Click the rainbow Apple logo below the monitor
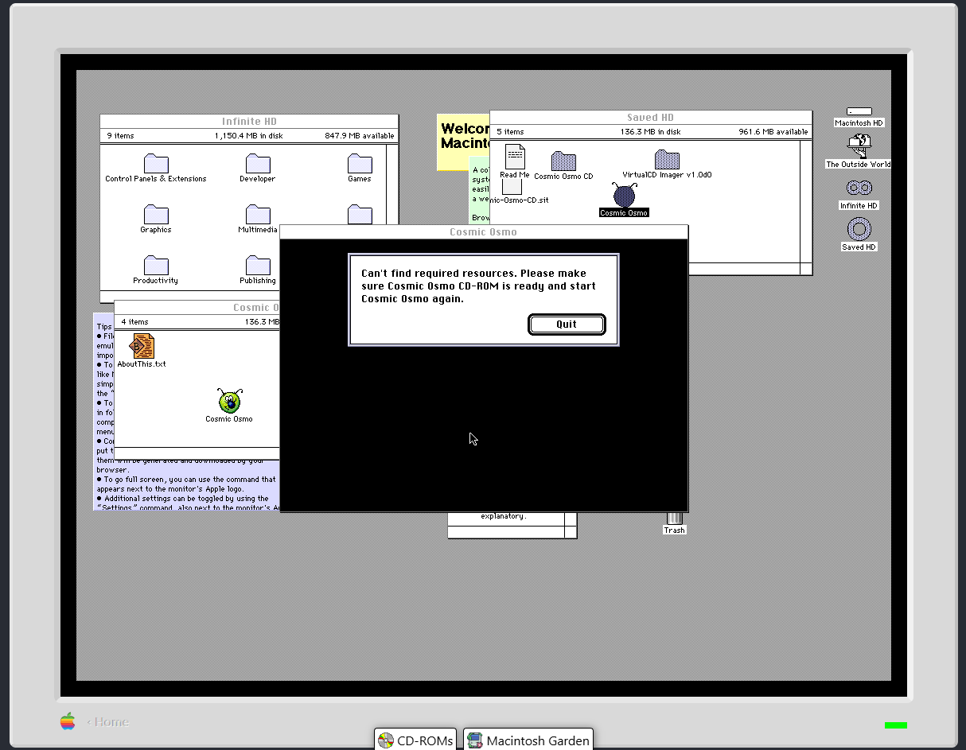The image size is (966, 750). click(x=68, y=721)
